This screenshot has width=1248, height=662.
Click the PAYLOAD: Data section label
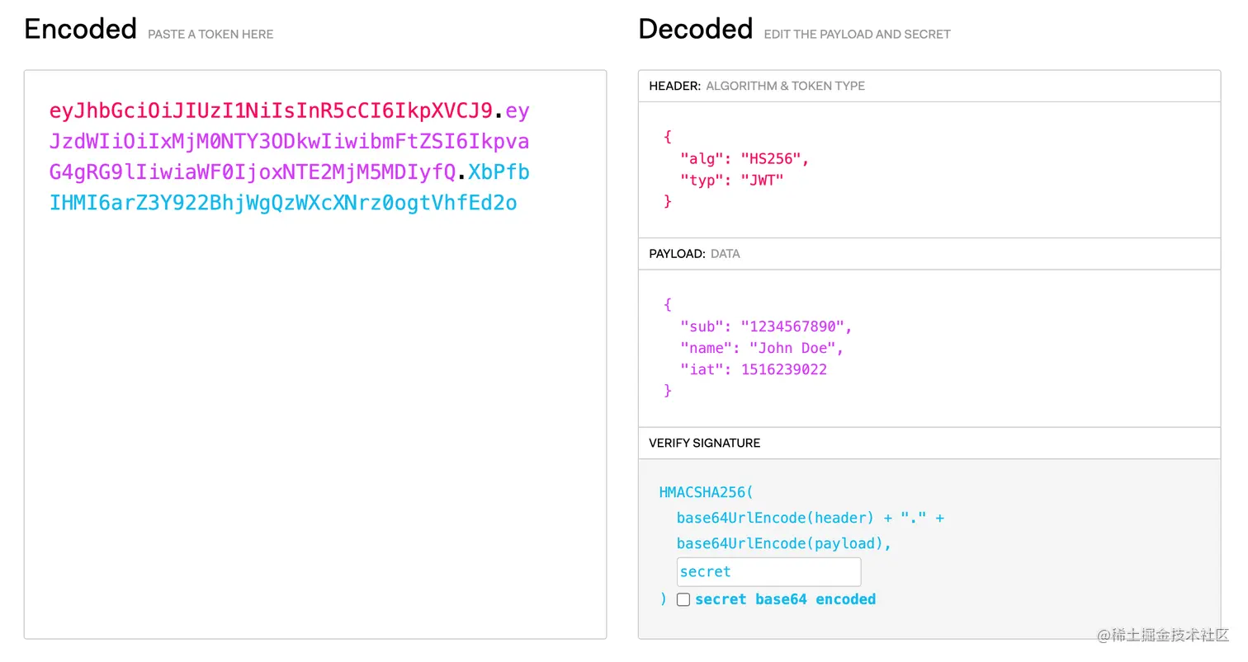point(694,254)
